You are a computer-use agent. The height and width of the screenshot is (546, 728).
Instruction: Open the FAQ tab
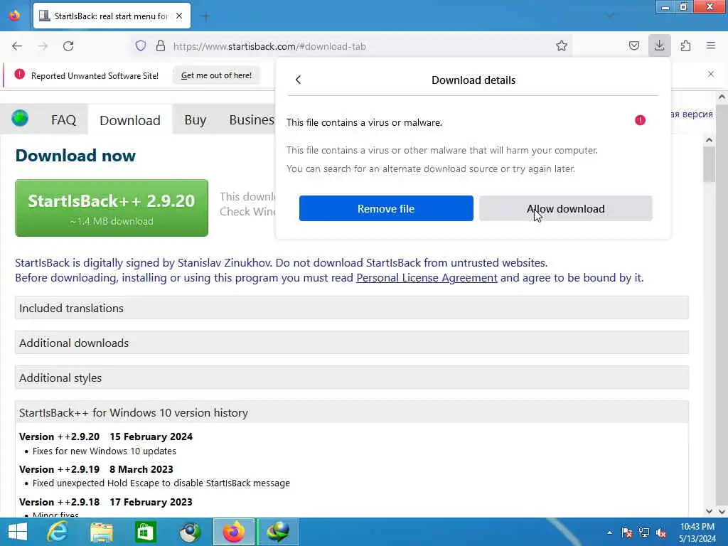[63, 119]
